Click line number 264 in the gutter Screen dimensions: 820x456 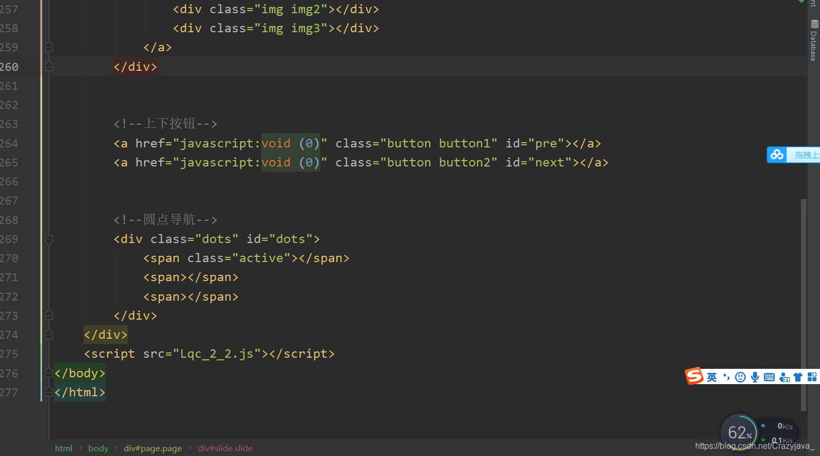(9, 143)
